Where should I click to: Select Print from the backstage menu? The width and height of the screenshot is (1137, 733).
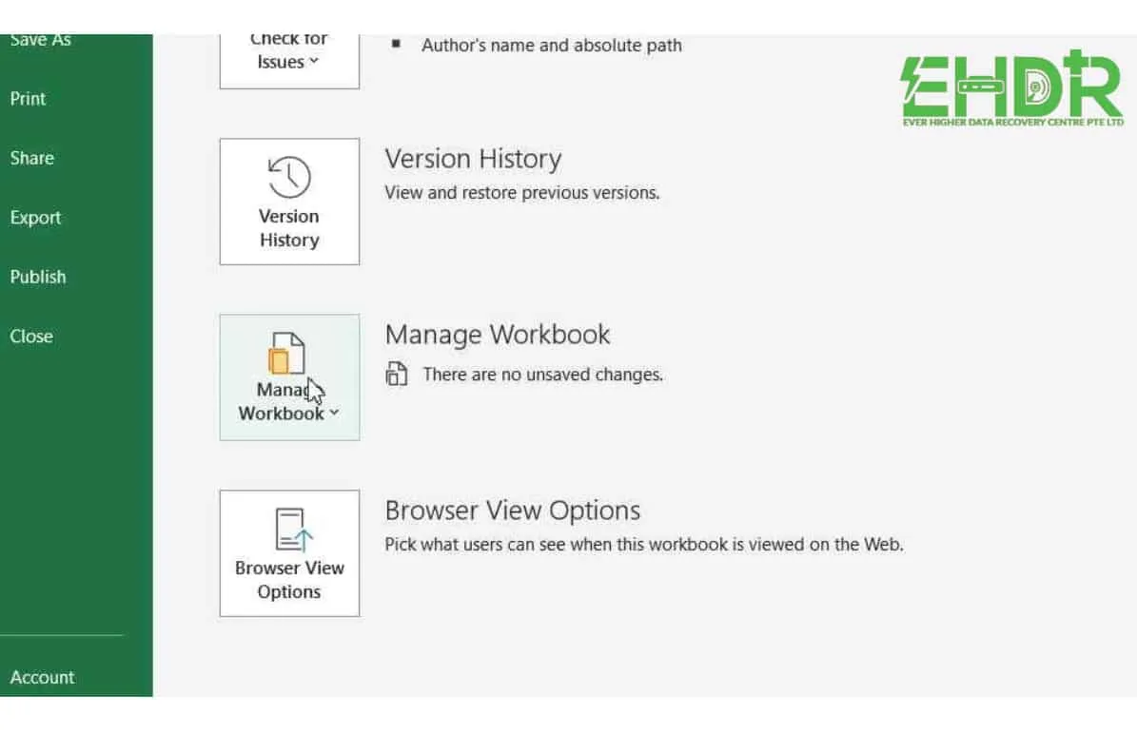coord(29,99)
